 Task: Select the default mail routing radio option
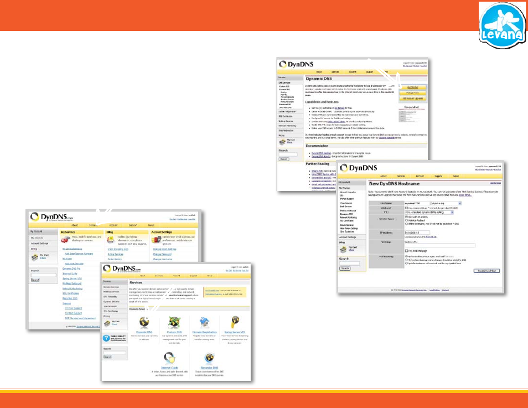coord(406,257)
